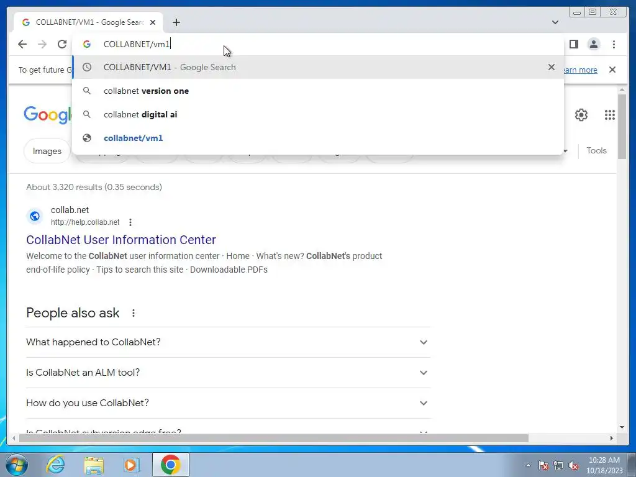
Task: Expand 'How do you use CollabNet?'
Action: [228, 402]
